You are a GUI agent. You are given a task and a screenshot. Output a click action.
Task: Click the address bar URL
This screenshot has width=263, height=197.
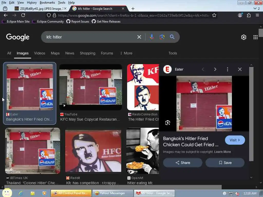pos(134,15)
